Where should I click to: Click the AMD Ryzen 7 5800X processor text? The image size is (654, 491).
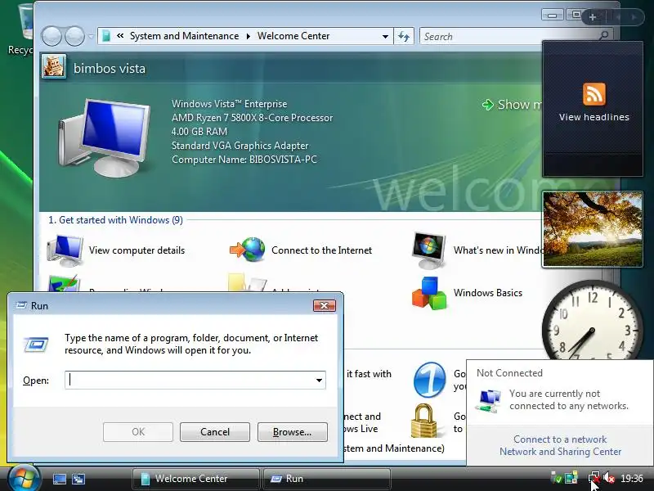[x=253, y=118]
